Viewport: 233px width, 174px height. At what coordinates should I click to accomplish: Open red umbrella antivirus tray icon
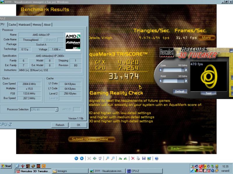200,166
